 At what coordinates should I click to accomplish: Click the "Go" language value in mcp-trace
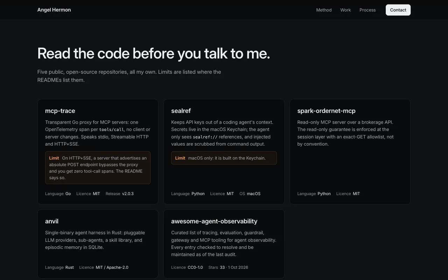tap(68, 194)
